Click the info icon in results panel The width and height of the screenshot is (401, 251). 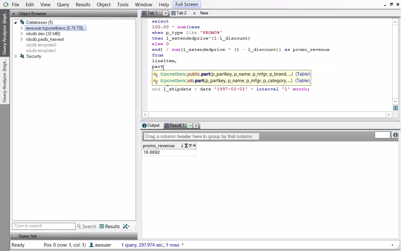tap(395, 135)
